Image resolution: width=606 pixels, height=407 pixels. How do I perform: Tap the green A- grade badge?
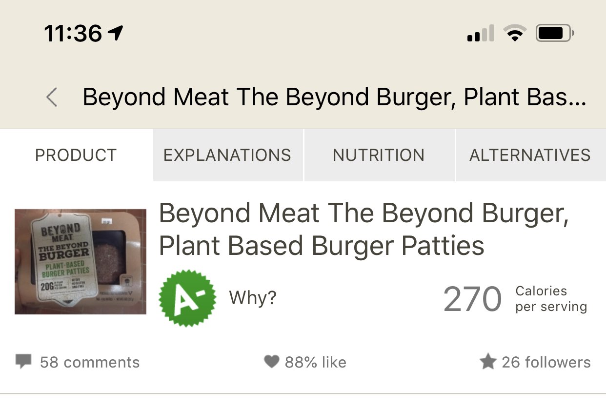coord(187,298)
